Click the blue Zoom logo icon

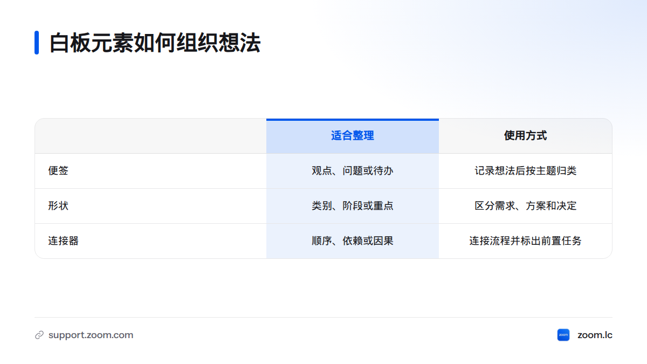coord(563,335)
